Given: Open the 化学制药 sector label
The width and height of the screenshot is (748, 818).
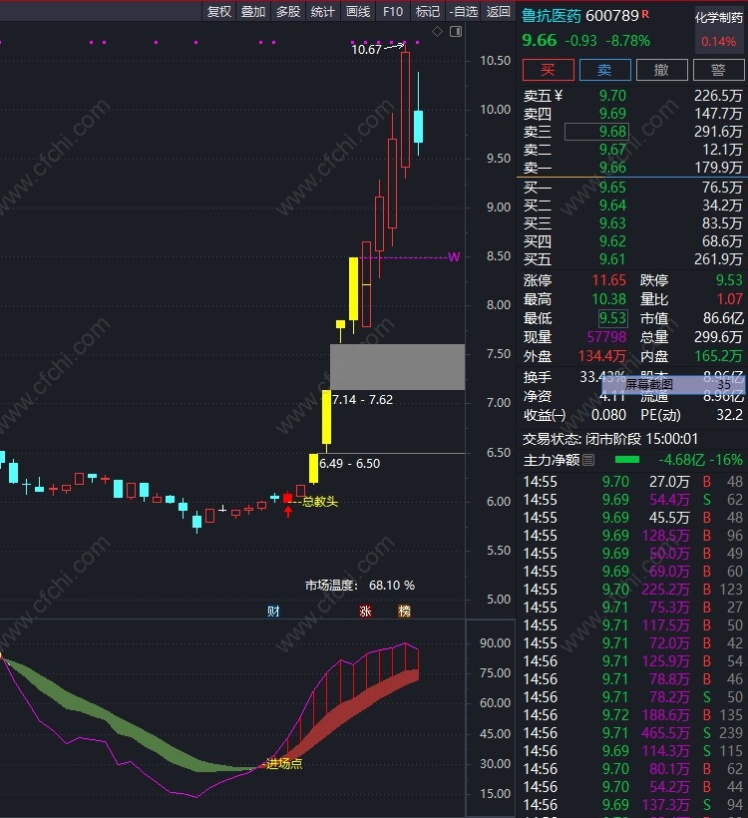Looking at the screenshot, I should tap(719, 18).
